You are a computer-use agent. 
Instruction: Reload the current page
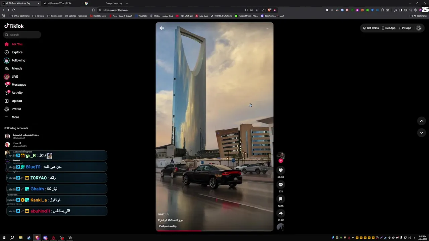pyautogui.click(x=13, y=10)
